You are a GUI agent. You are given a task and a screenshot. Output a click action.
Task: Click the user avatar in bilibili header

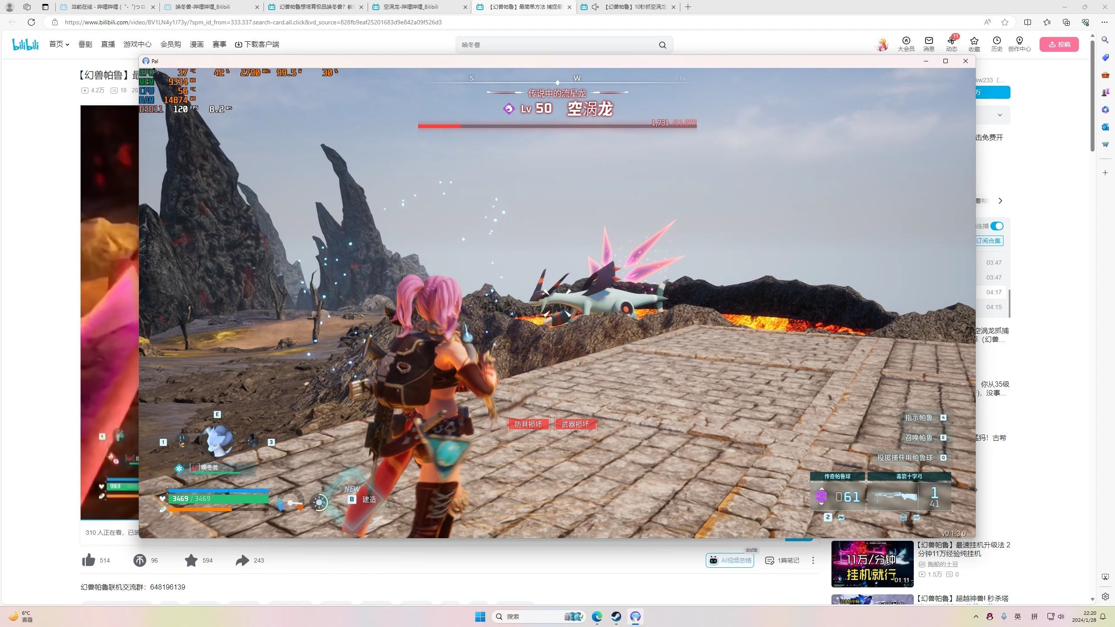pyautogui.click(x=882, y=44)
